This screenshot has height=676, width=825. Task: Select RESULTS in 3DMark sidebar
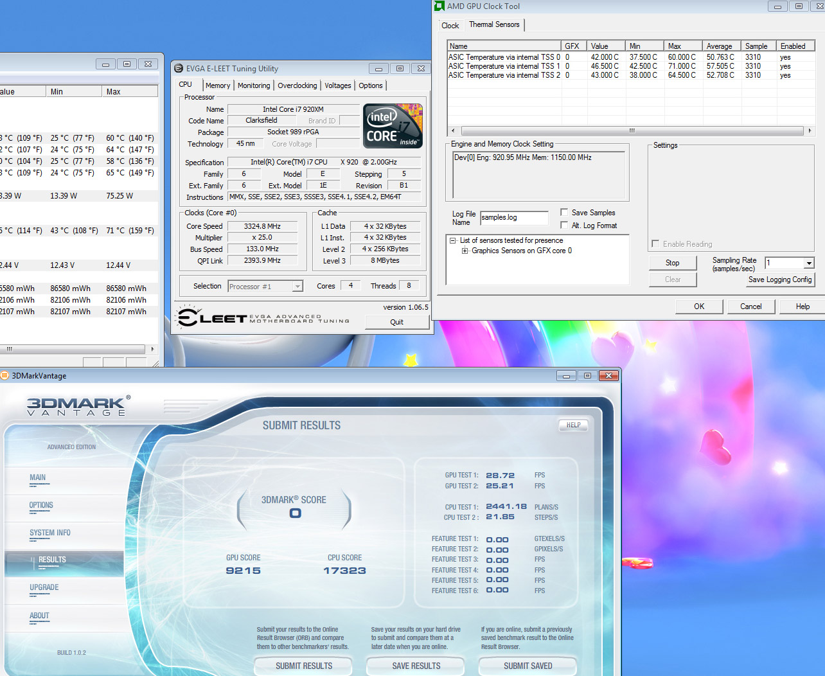coord(64,563)
